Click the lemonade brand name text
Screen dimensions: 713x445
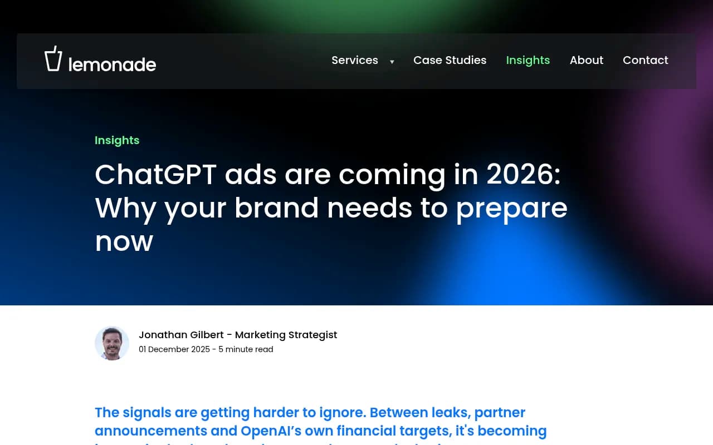coord(112,65)
